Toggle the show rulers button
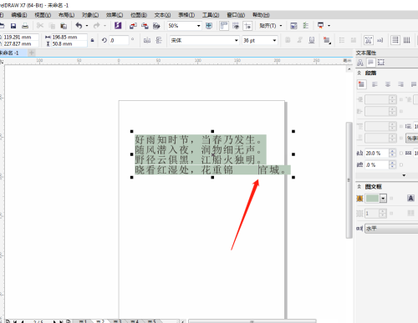This screenshot has width=418, height=323. click(224, 26)
